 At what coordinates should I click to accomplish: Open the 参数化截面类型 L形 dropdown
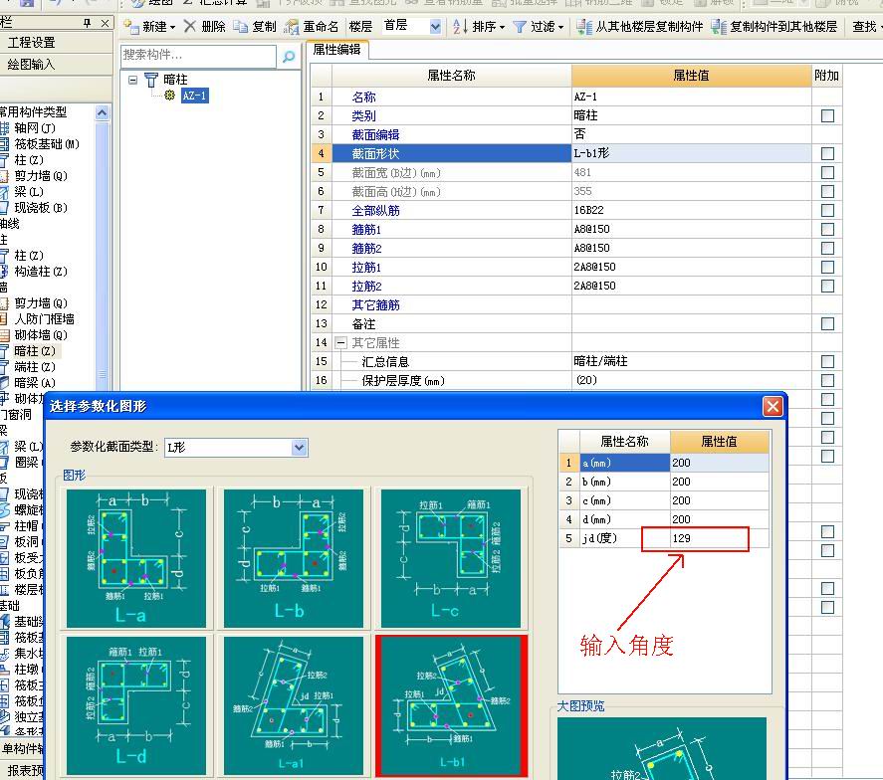point(299,448)
